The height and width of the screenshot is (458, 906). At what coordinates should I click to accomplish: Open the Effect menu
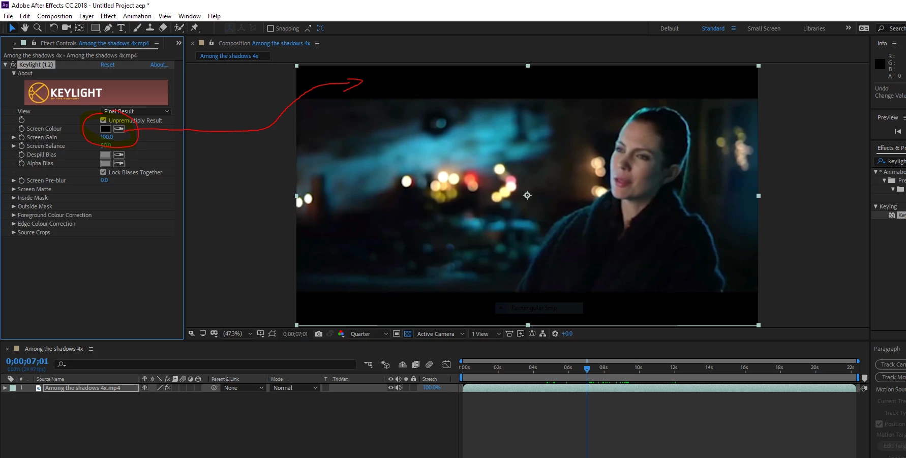tap(108, 16)
